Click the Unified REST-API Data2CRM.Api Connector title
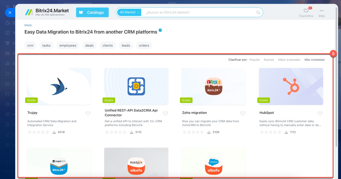The image size is (341, 179). coord(131,113)
